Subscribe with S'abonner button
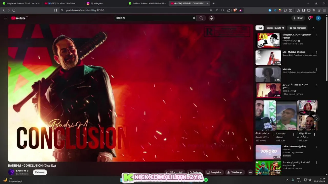The width and height of the screenshot is (328, 184). click(40, 172)
